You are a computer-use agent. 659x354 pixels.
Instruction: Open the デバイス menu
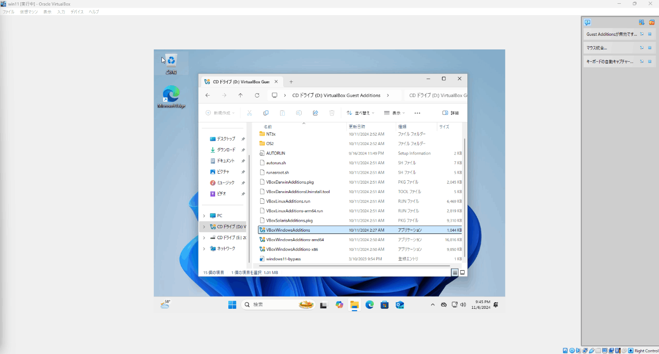point(77,12)
